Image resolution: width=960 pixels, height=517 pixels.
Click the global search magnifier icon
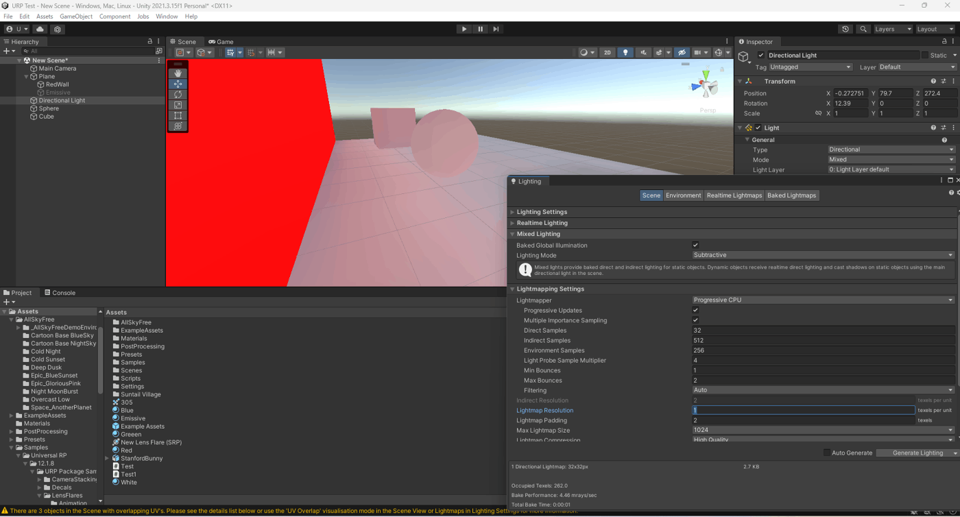(x=863, y=29)
